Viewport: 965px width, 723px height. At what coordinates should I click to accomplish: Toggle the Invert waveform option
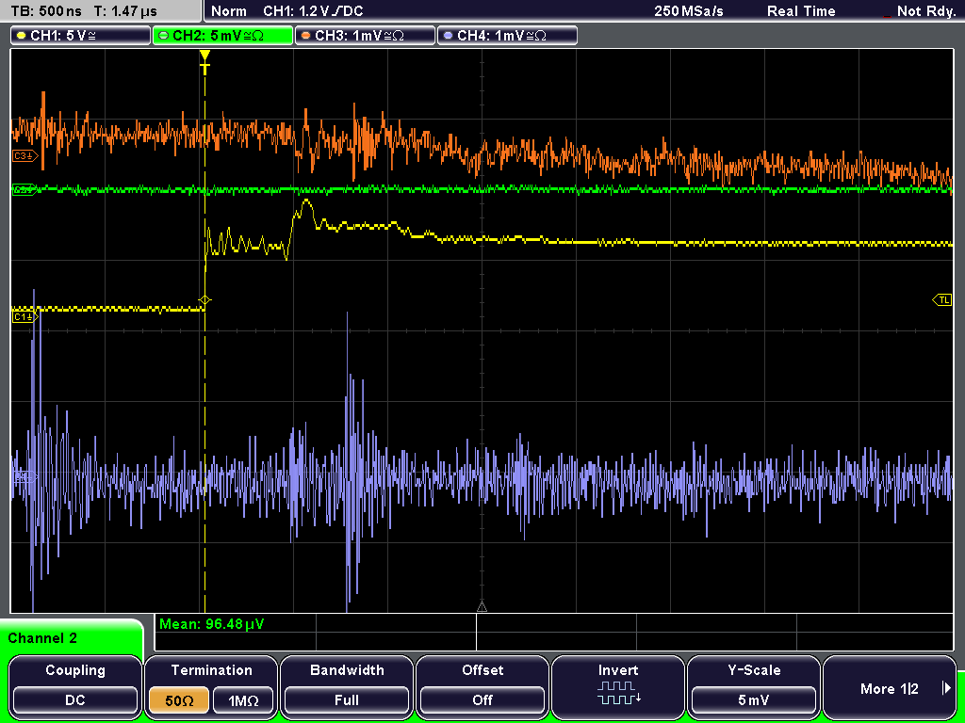(x=618, y=686)
